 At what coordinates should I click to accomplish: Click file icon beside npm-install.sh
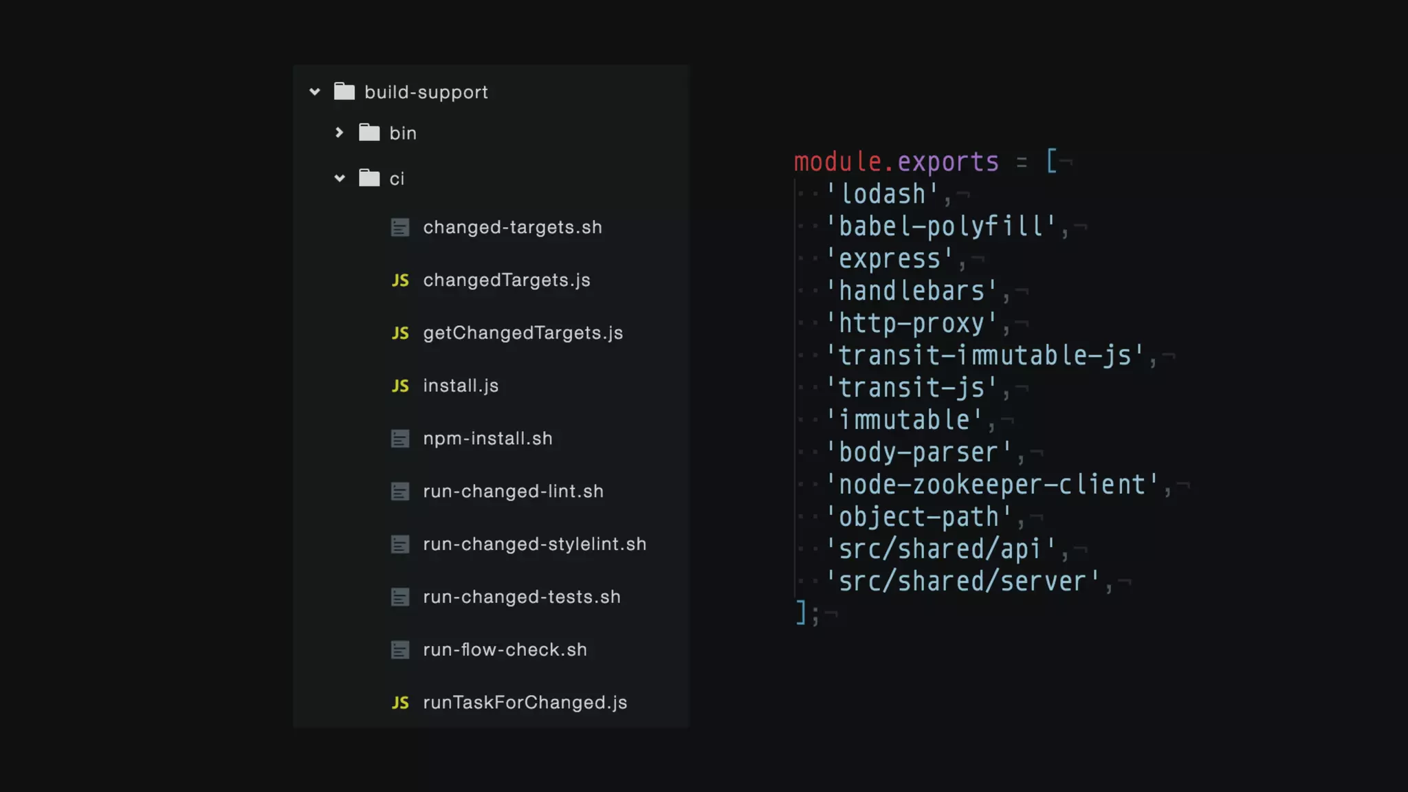click(x=400, y=439)
